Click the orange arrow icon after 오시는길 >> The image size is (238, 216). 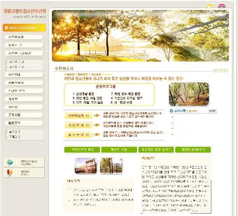click(97, 134)
